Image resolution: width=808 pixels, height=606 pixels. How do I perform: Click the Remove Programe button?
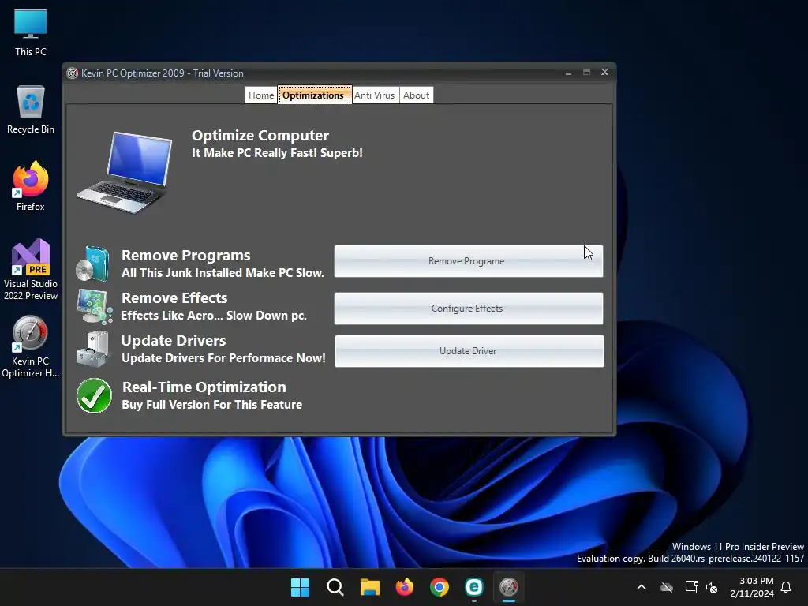click(469, 261)
